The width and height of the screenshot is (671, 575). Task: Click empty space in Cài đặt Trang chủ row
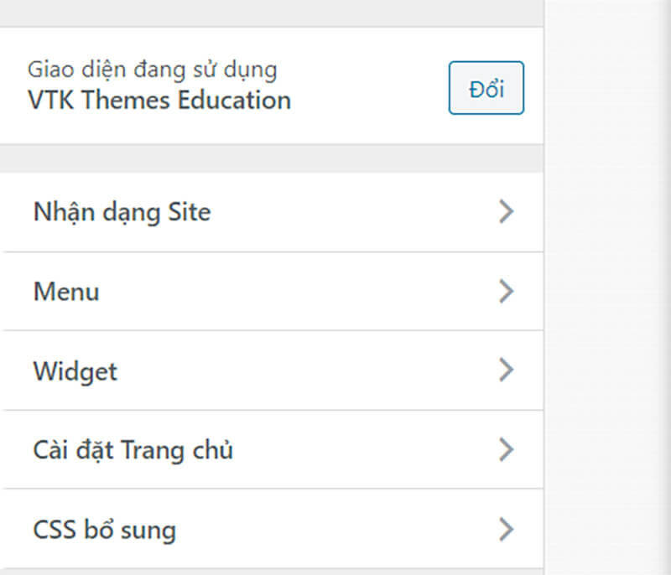point(361,450)
